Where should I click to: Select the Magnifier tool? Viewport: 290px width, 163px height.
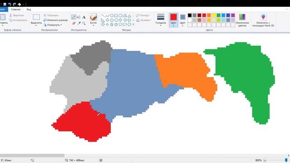point(84,23)
